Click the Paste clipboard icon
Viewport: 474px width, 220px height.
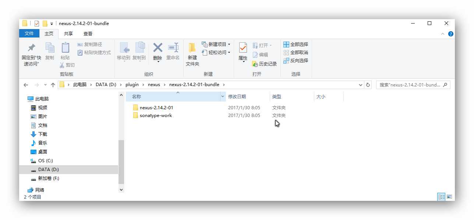(65, 48)
